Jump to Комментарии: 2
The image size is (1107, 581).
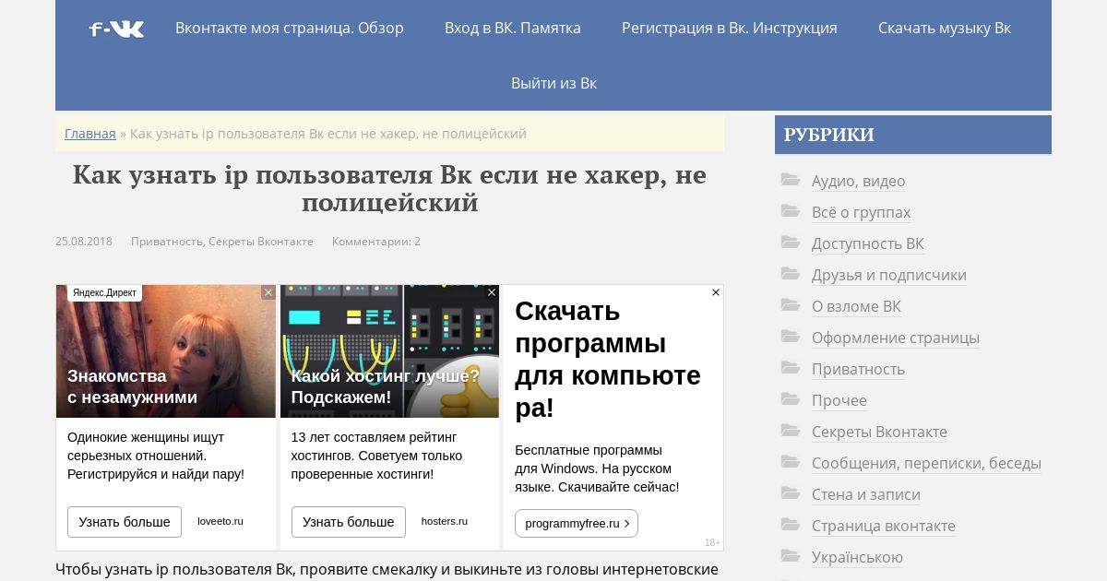tap(376, 242)
